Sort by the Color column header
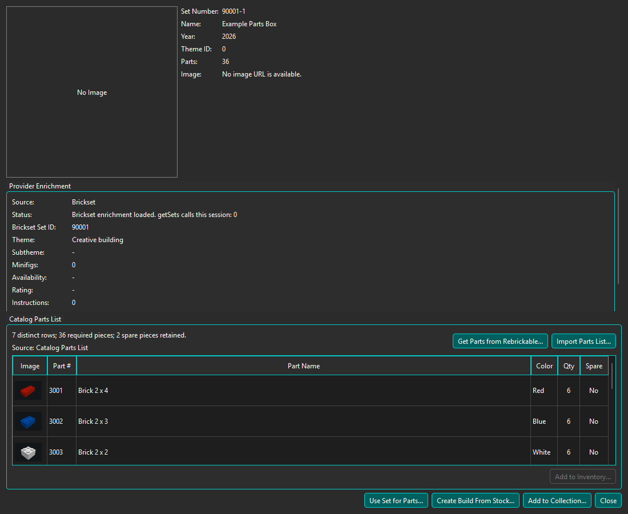 [x=544, y=366]
